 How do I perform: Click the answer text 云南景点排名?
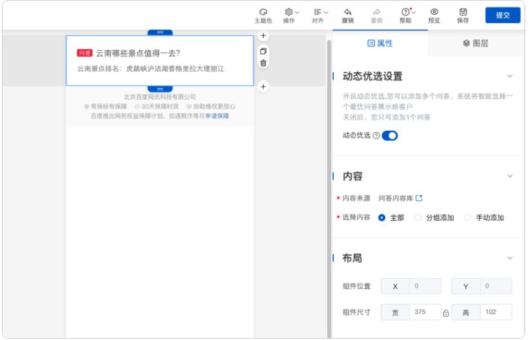click(x=151, y=69)
